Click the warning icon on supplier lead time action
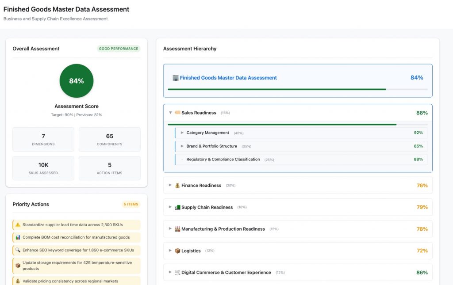This screenshot has height=285, width=453. click(x=18, y=224)
